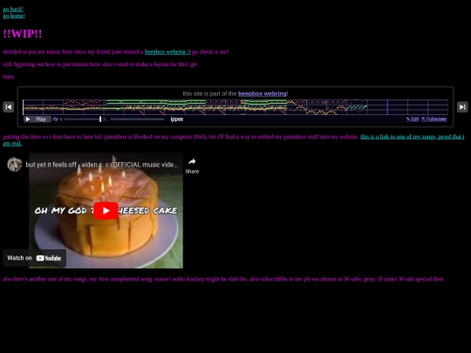The image size is (471, 353).
Task: Click the !!WIP!! heading
Action: tap(23, 34)
